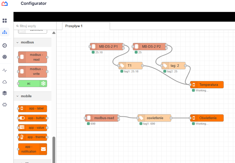Click the palette scroll-up arrow
The image size is (235, 163).
click(x=54, y=33)
